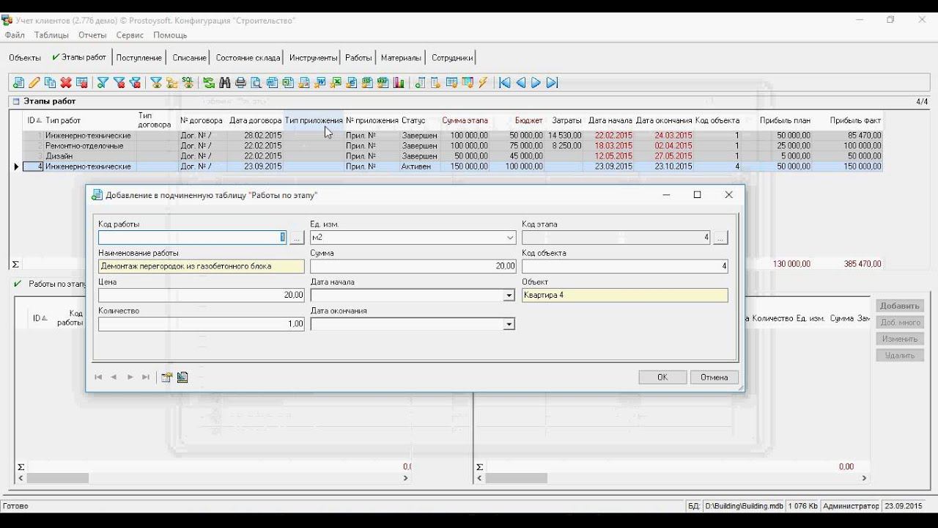This screenshot has height=528, width=938.
Task: Select the Ремонтно-отделочные row
Action: [x=452, y=146]
